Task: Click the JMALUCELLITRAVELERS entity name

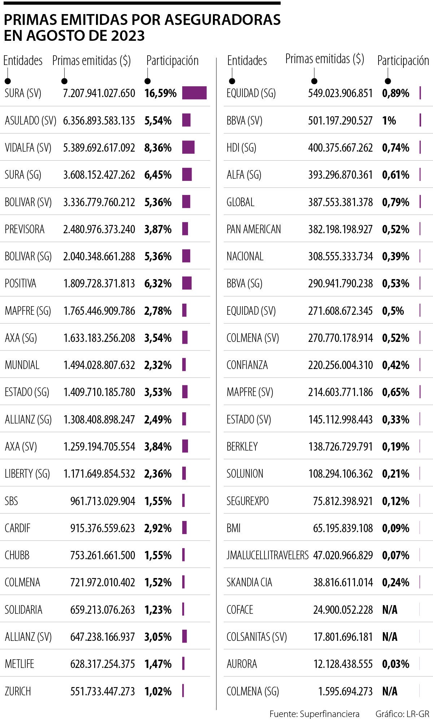Action: 267,555
